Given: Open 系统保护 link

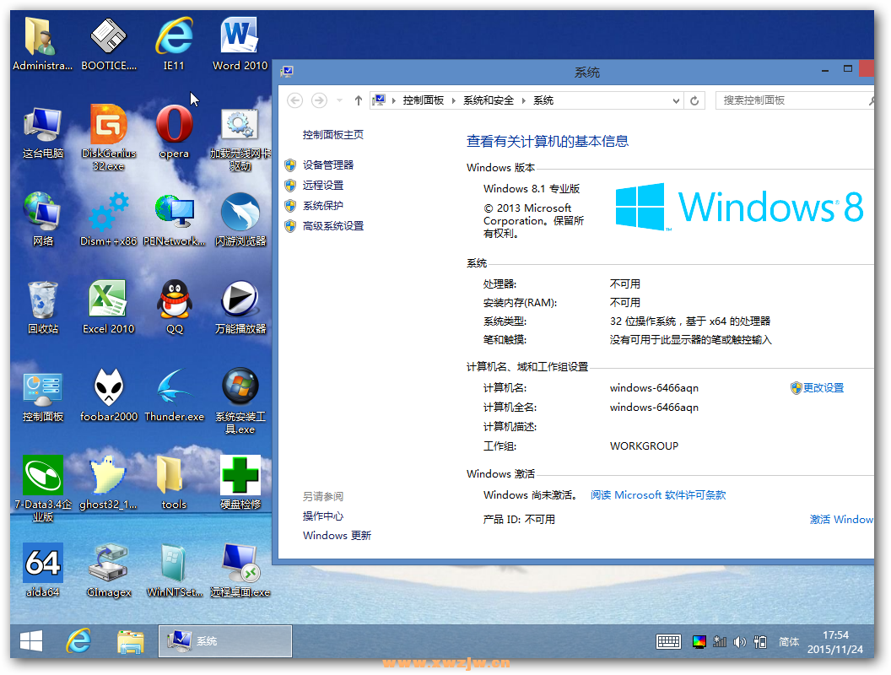Looking at the screenshot, I should (323, 206).
